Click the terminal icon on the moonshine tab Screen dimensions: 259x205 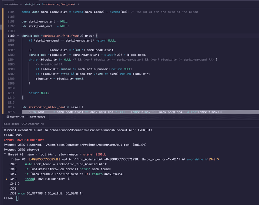point(7,117)
